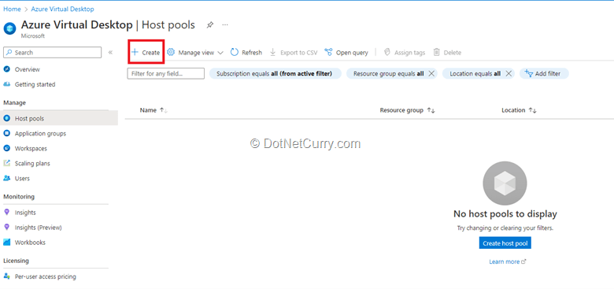Sort by the Resource group column
This screenshot has height=289, width=614.
(x=407, y=110)
